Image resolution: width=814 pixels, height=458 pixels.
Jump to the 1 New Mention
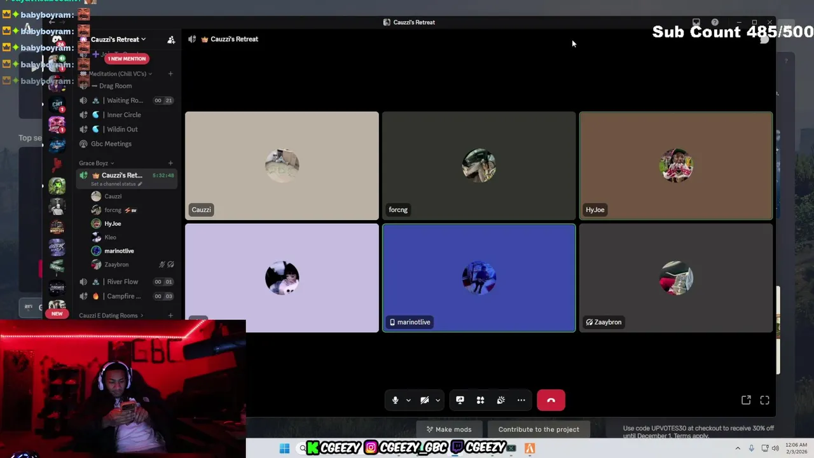pos(127,59)
